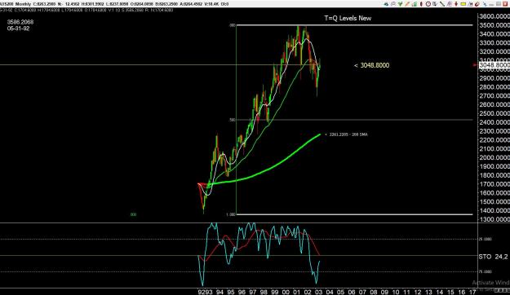Select the 1.000 Fibonacci level label
The height and width of the screenshot is (295, 510).
click(x=231, y=215)
